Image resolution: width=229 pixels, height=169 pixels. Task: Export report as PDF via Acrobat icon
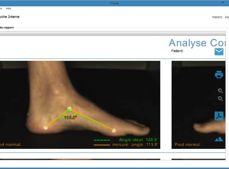[219, 116]
